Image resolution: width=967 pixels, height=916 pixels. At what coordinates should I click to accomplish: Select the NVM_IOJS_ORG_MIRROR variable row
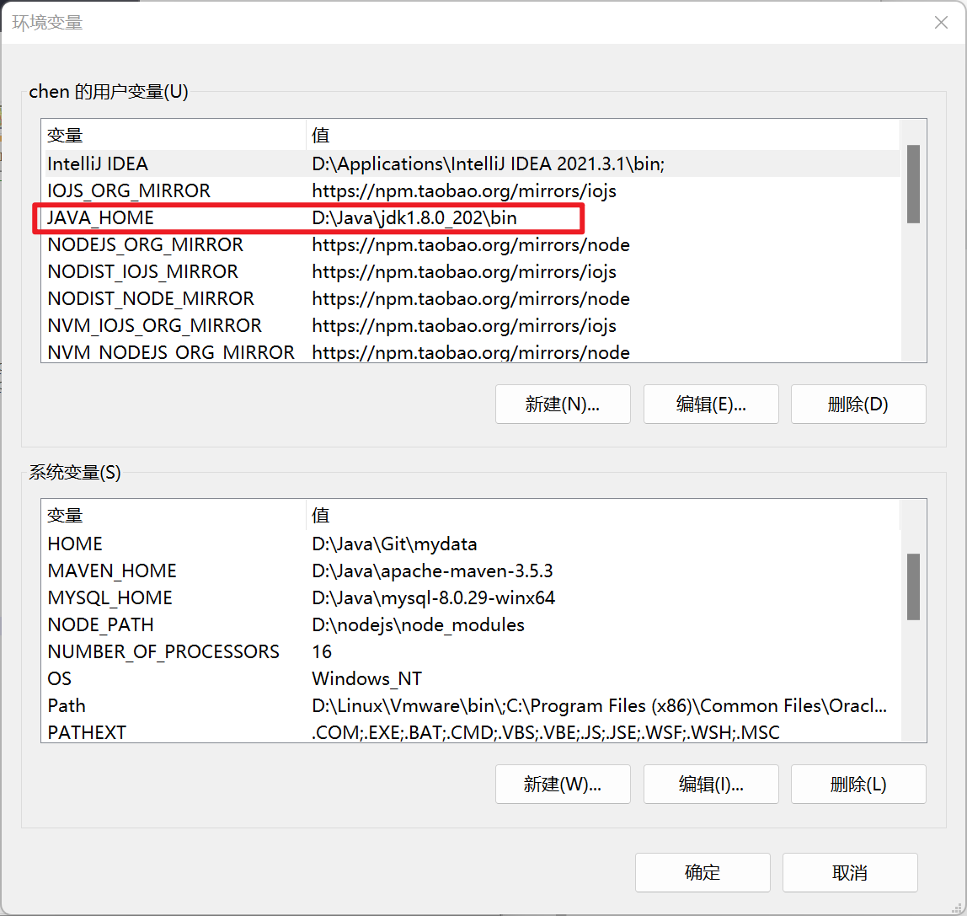tap(473, 325)
